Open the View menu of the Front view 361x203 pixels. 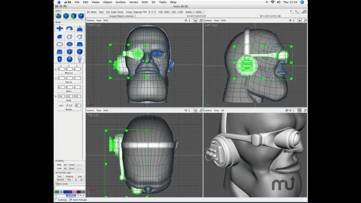[x=99, y=20]
